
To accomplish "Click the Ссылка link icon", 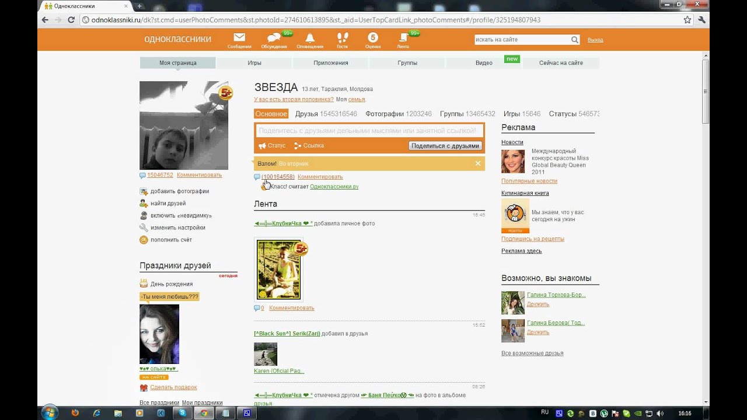I will tap(298, 146).
